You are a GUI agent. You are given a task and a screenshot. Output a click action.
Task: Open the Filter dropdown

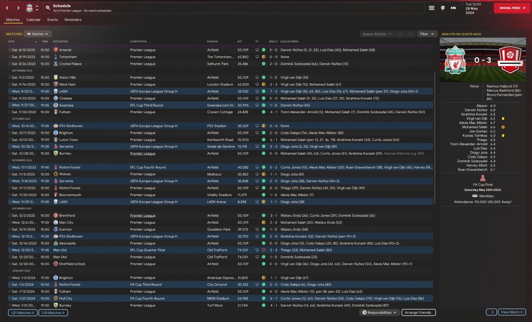point(427,34)
